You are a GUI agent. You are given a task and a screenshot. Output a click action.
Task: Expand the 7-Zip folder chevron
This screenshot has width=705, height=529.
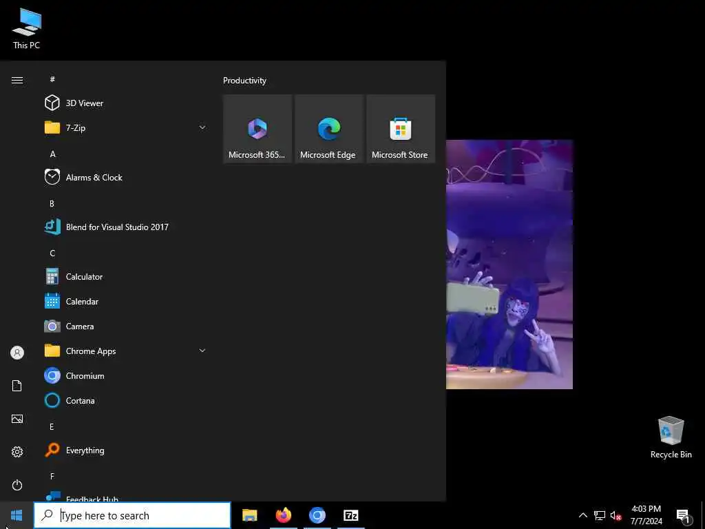point(202,127)
